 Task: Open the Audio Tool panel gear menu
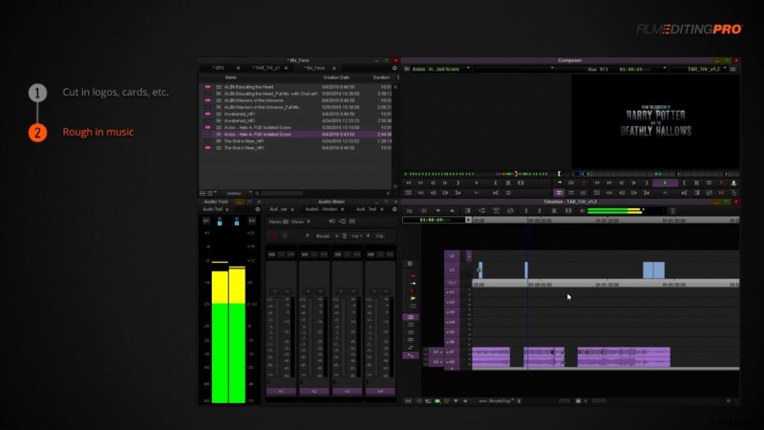[x=258, y=209]
